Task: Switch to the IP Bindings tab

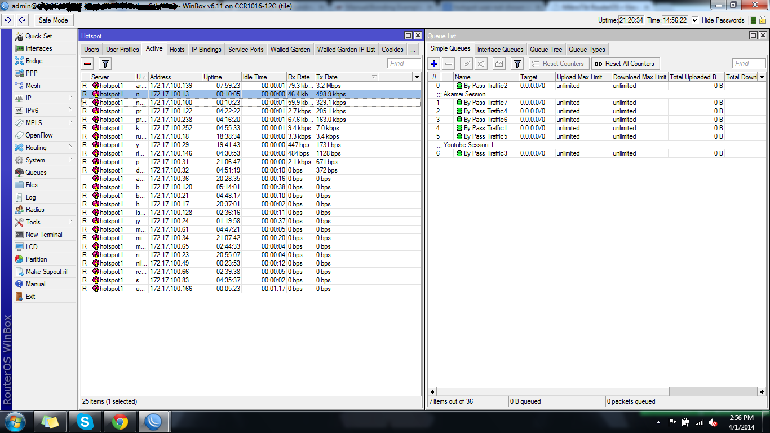Action: click(206, 50)
